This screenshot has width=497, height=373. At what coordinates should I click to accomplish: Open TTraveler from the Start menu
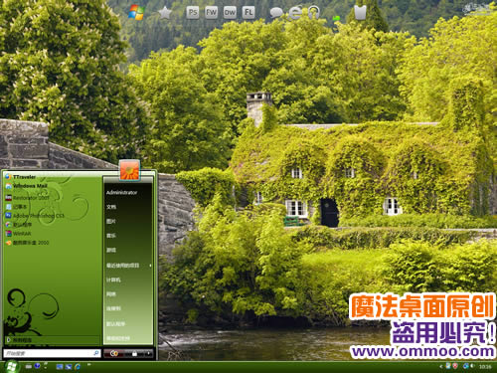(21, 177)
